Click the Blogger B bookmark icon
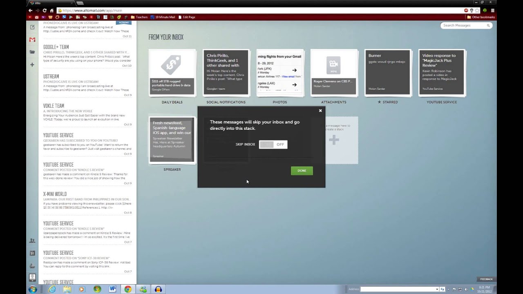 (98, 17)
